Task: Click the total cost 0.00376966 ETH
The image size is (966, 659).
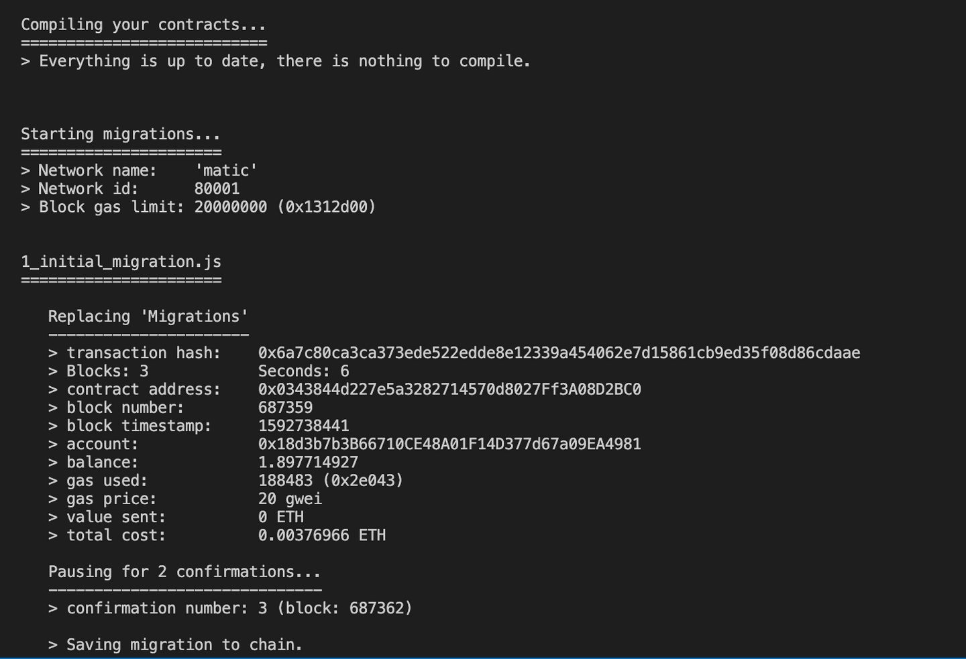Action: [x=322, y=536]
